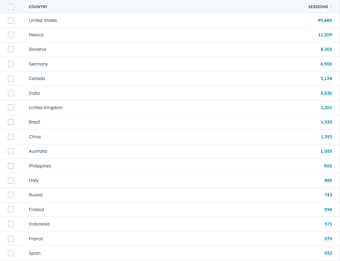Tick the checkbox next to Slovenia
Viewport: 340px width, 261px height.
[11, 49]
